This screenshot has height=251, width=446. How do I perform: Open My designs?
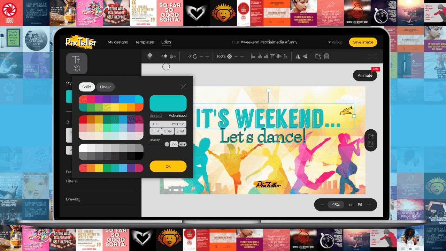[118, 42]
